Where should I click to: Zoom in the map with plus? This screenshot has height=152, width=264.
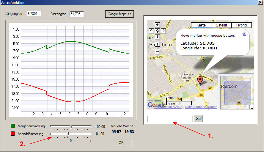click(158, 44)
